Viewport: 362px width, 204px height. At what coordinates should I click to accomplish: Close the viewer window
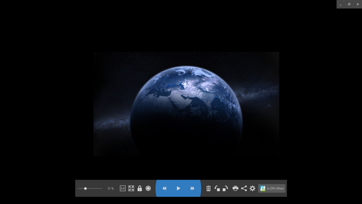[x=358, y=4]
